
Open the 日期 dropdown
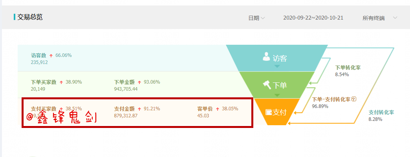[256, 18]
